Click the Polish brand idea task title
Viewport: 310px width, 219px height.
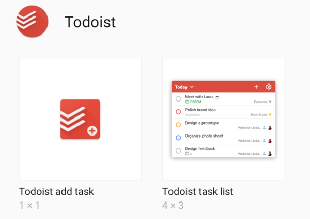[200, 110]
